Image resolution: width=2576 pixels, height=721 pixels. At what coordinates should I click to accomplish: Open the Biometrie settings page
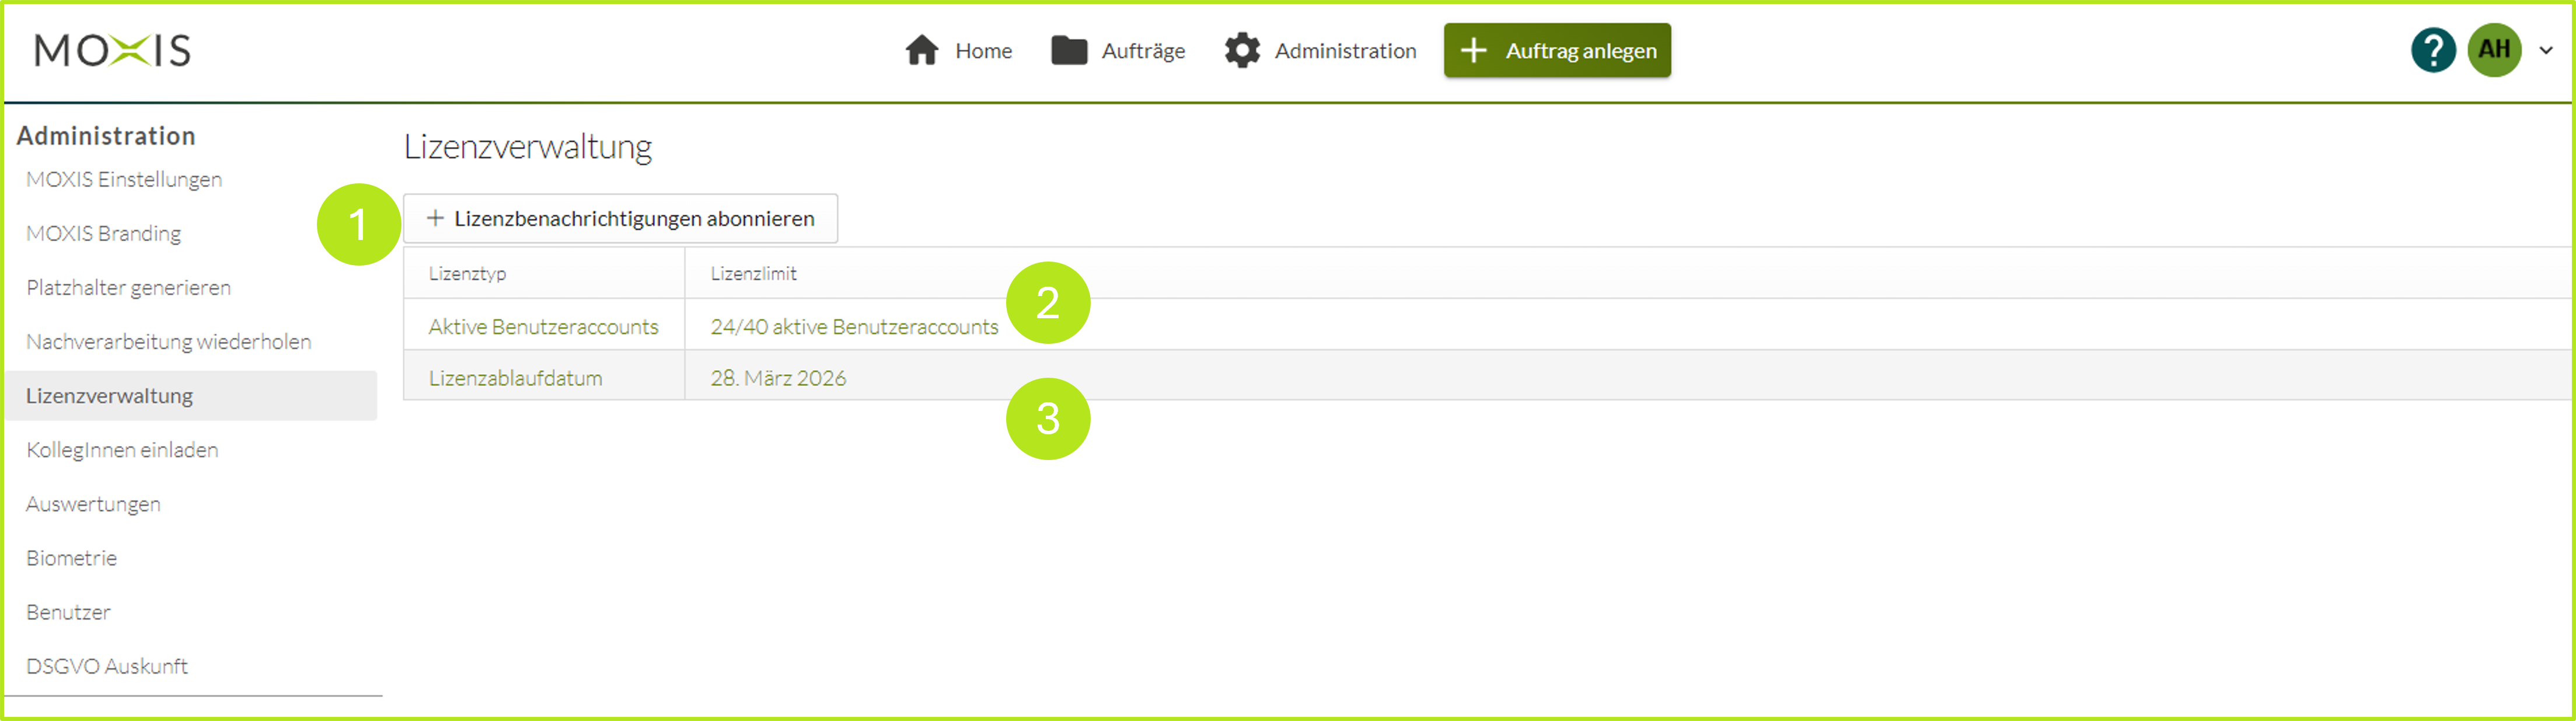point(72,557)
